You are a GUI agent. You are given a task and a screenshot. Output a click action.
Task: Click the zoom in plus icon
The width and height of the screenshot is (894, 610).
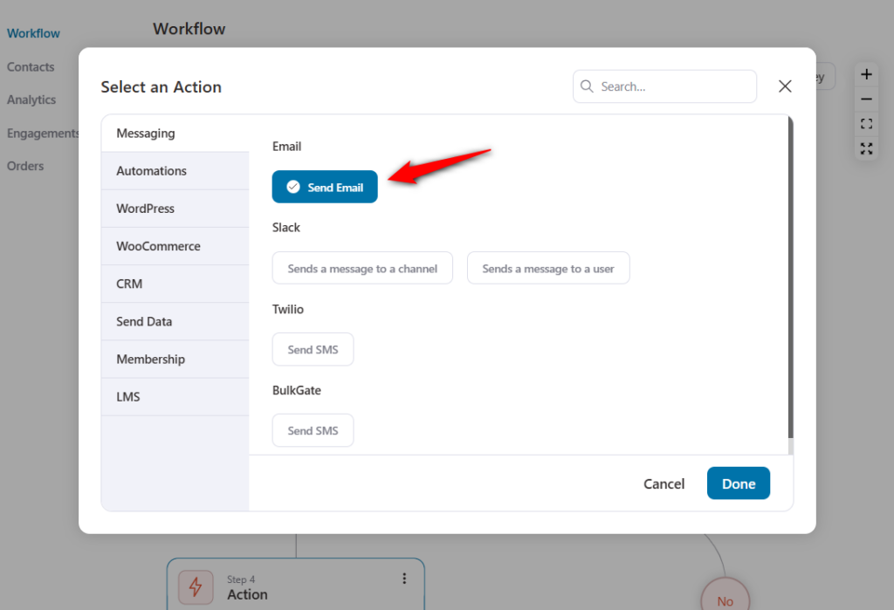(866, 75)
